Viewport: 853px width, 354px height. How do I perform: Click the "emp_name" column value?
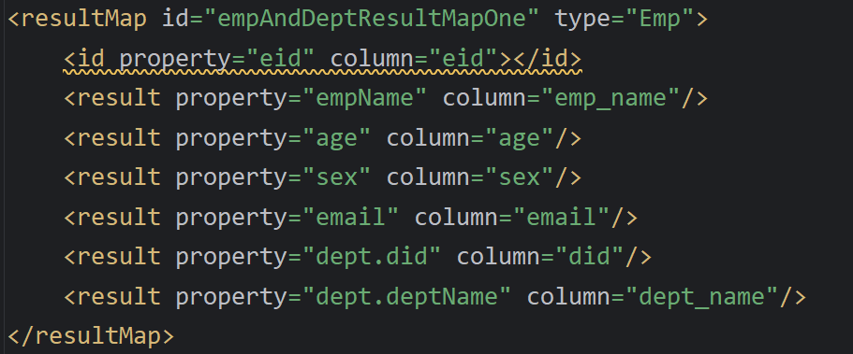(610, 98)
